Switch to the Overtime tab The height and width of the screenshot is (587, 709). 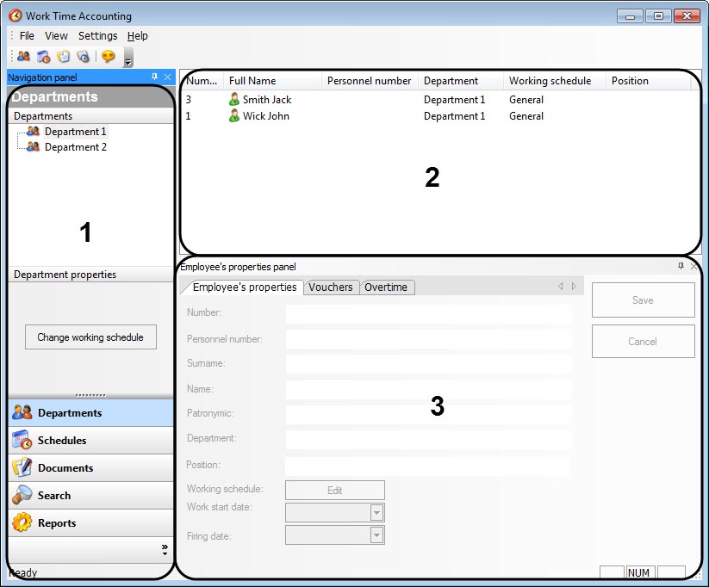click(386, 287)
